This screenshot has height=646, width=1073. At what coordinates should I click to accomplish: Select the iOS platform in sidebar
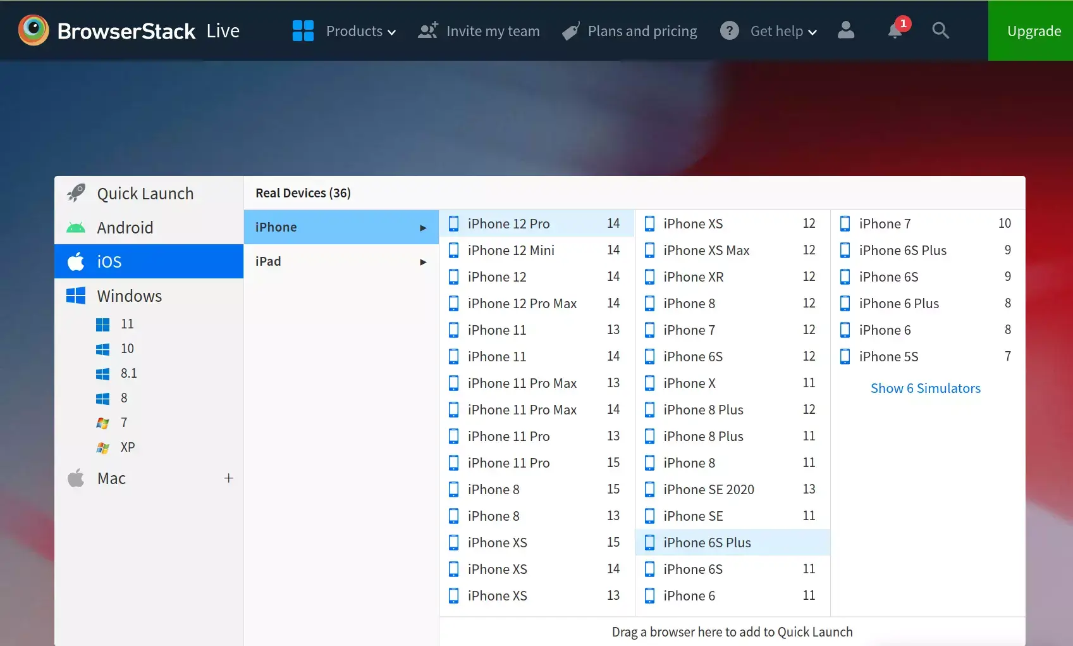click(x=107, y=261)
